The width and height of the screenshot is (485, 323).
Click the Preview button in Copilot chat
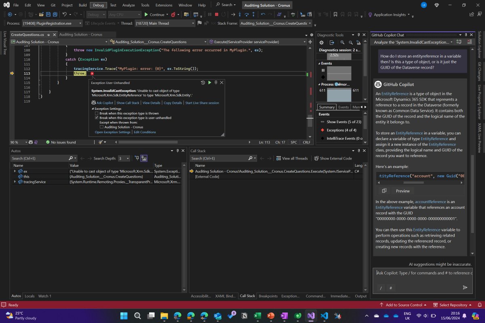(403, 191)
